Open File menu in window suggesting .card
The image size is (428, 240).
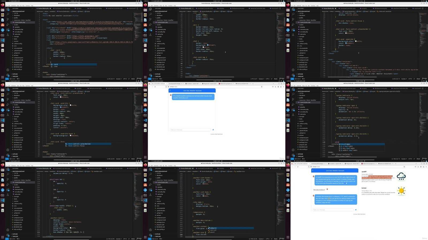6,6
